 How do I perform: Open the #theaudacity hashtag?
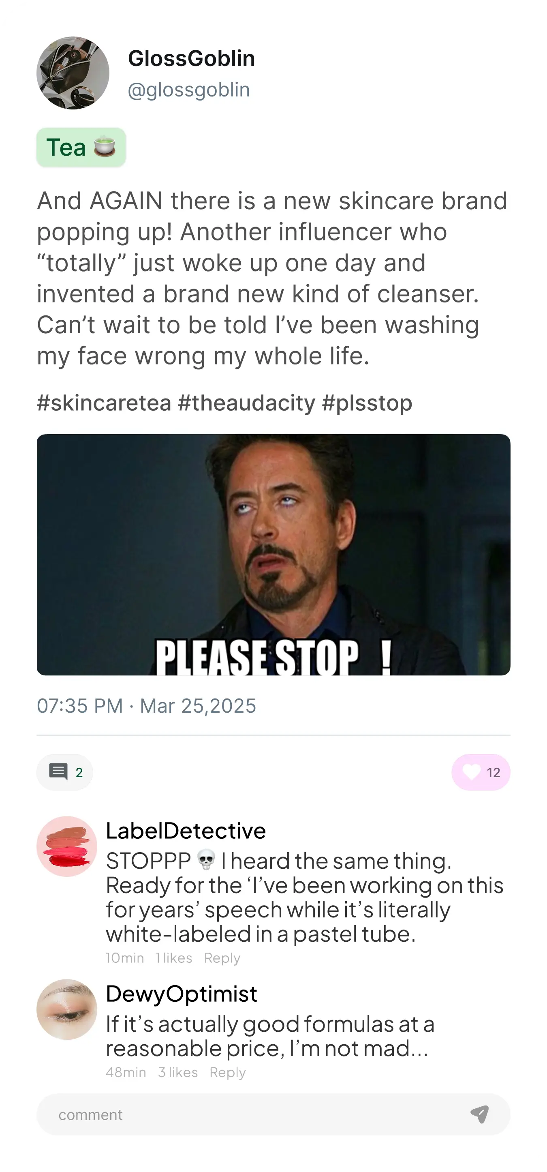tap(246, 403)
